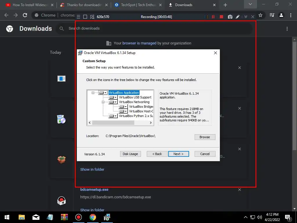Select VirtualBox USB Support item

pos(135,97)
